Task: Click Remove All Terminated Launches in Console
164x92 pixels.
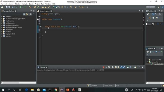Action: click(x=109, y=67)
